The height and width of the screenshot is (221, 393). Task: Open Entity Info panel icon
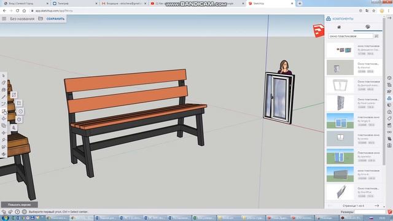click(x=389, y=78)
